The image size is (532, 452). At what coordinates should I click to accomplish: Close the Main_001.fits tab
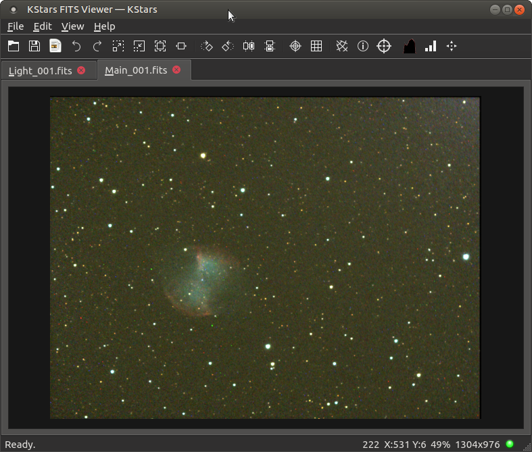point(177,70)
